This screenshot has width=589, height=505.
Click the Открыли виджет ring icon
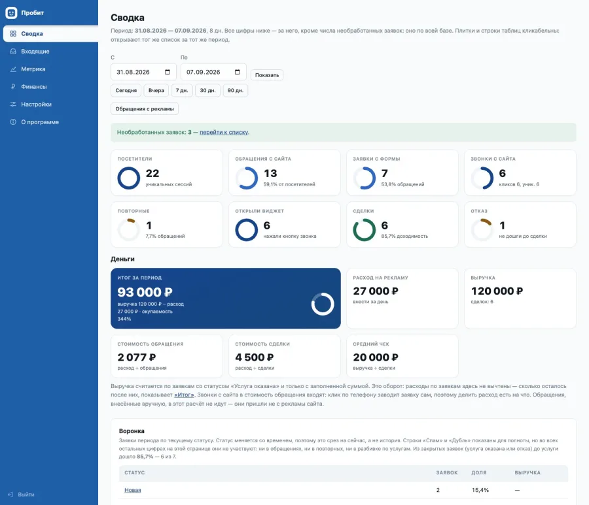247,230
